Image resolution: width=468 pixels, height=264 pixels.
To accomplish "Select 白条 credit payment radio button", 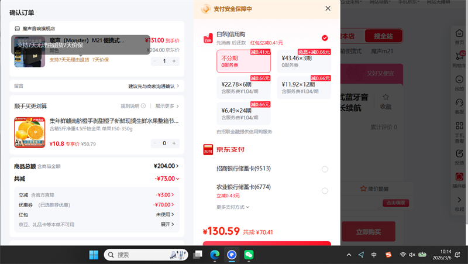I will point(325,38).
